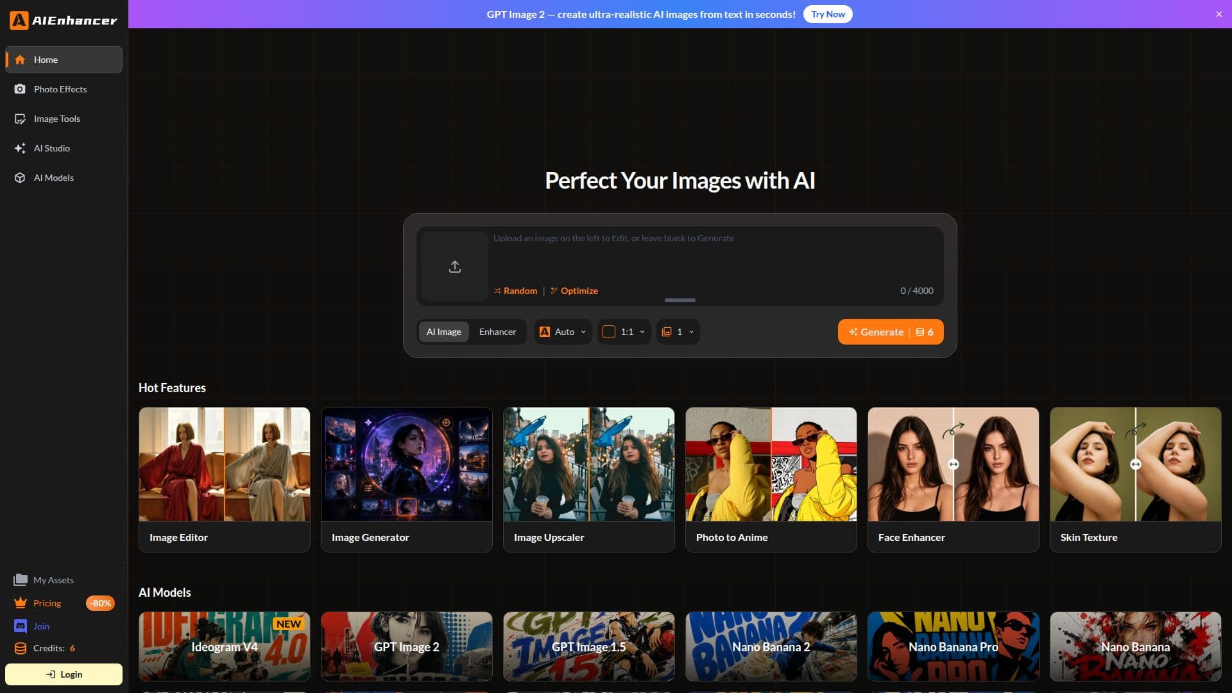Open the Image Upscaler feature card
The height and width of the screenshot is (693, 1232).
(x=589, y=479)
